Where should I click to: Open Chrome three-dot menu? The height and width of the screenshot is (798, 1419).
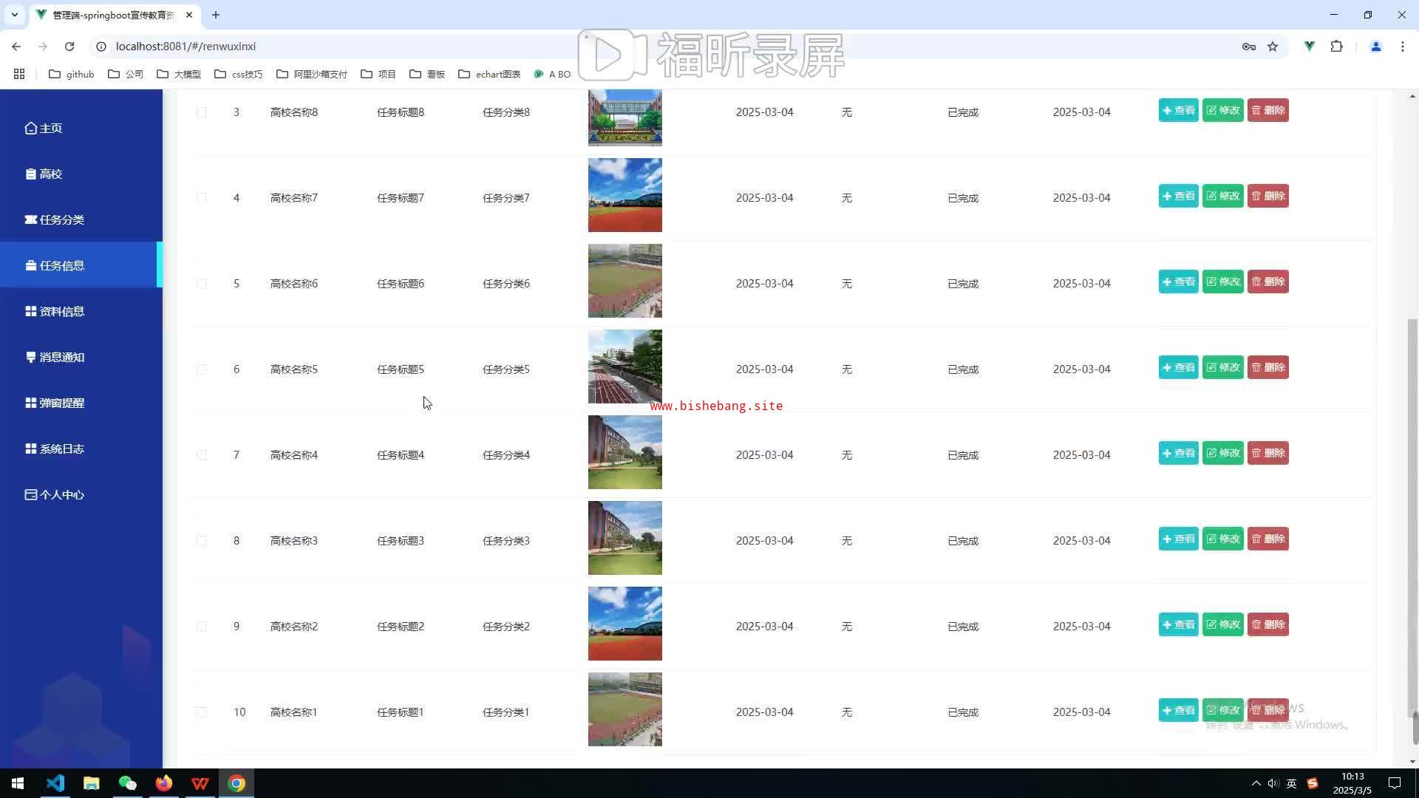[1402, 47]
